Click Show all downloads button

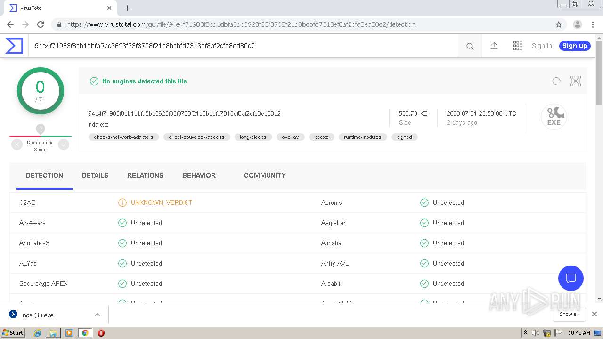[569, 314]
